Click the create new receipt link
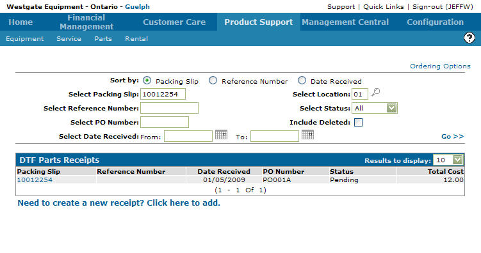Image resolution: width=481 pixels, height=253 pixels. tap(118, 203)
